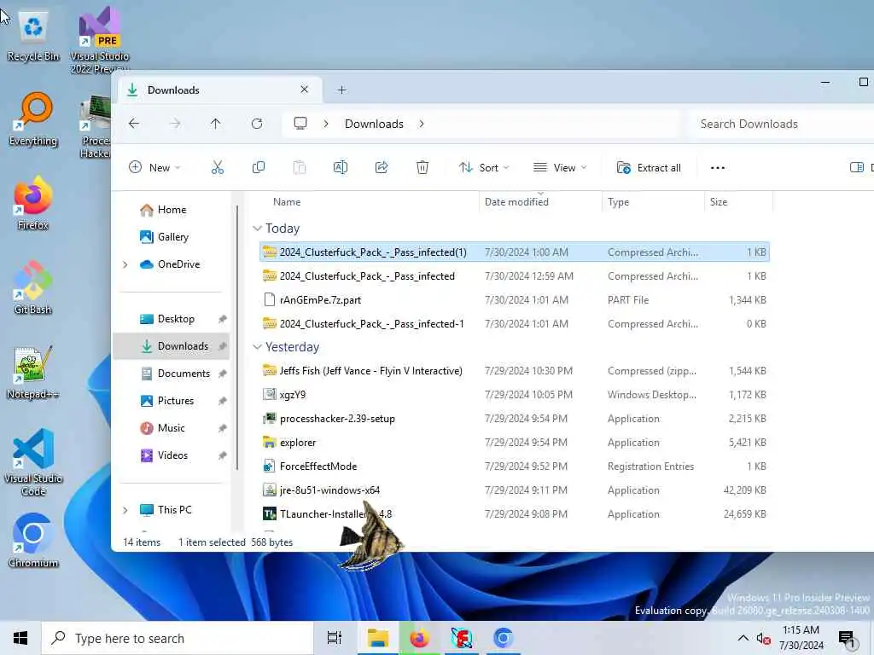
Task: Click the muted volume tray icon
Action: 763,638
